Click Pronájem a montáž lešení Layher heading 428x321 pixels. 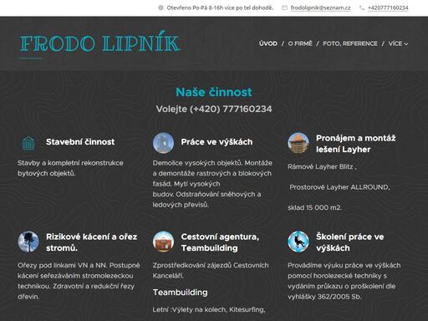[x=356, y=144]
